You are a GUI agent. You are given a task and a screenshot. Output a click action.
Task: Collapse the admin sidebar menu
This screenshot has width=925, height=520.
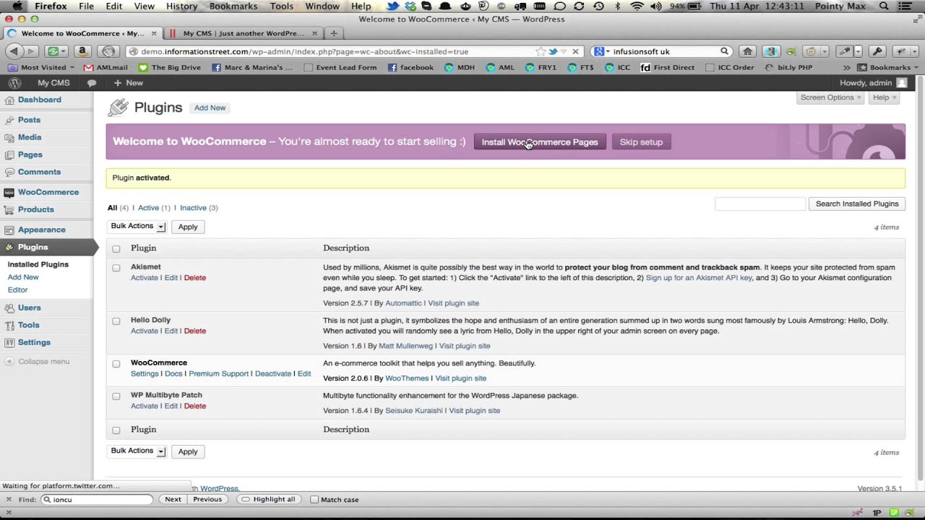click(x=38, y=361)
